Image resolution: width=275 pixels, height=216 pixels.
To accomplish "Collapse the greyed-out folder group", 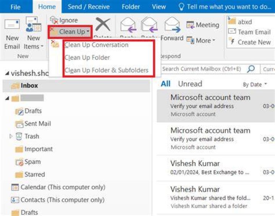I will (x=7, y=98).
